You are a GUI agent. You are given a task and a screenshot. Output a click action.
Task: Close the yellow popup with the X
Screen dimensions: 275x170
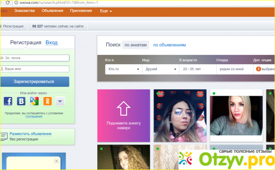pyautogui.click(x=56, y=161)
